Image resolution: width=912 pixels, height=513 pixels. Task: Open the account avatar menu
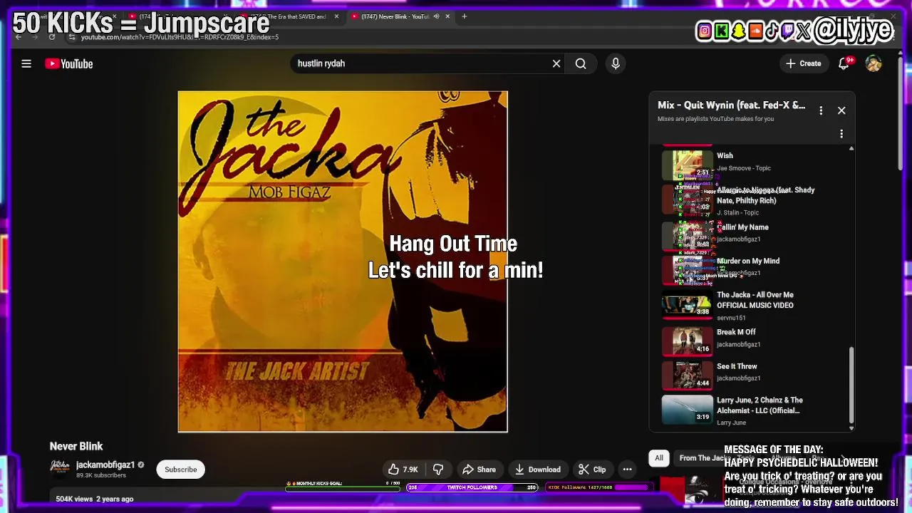tap(874, 63)
